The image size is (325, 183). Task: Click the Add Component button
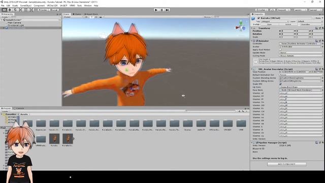286,164
